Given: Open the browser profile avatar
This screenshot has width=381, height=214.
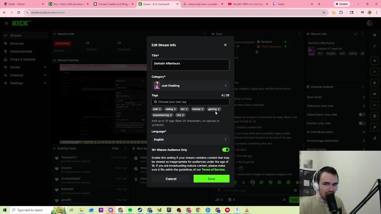Looking at the screenshot, I should tap(369, 12).
